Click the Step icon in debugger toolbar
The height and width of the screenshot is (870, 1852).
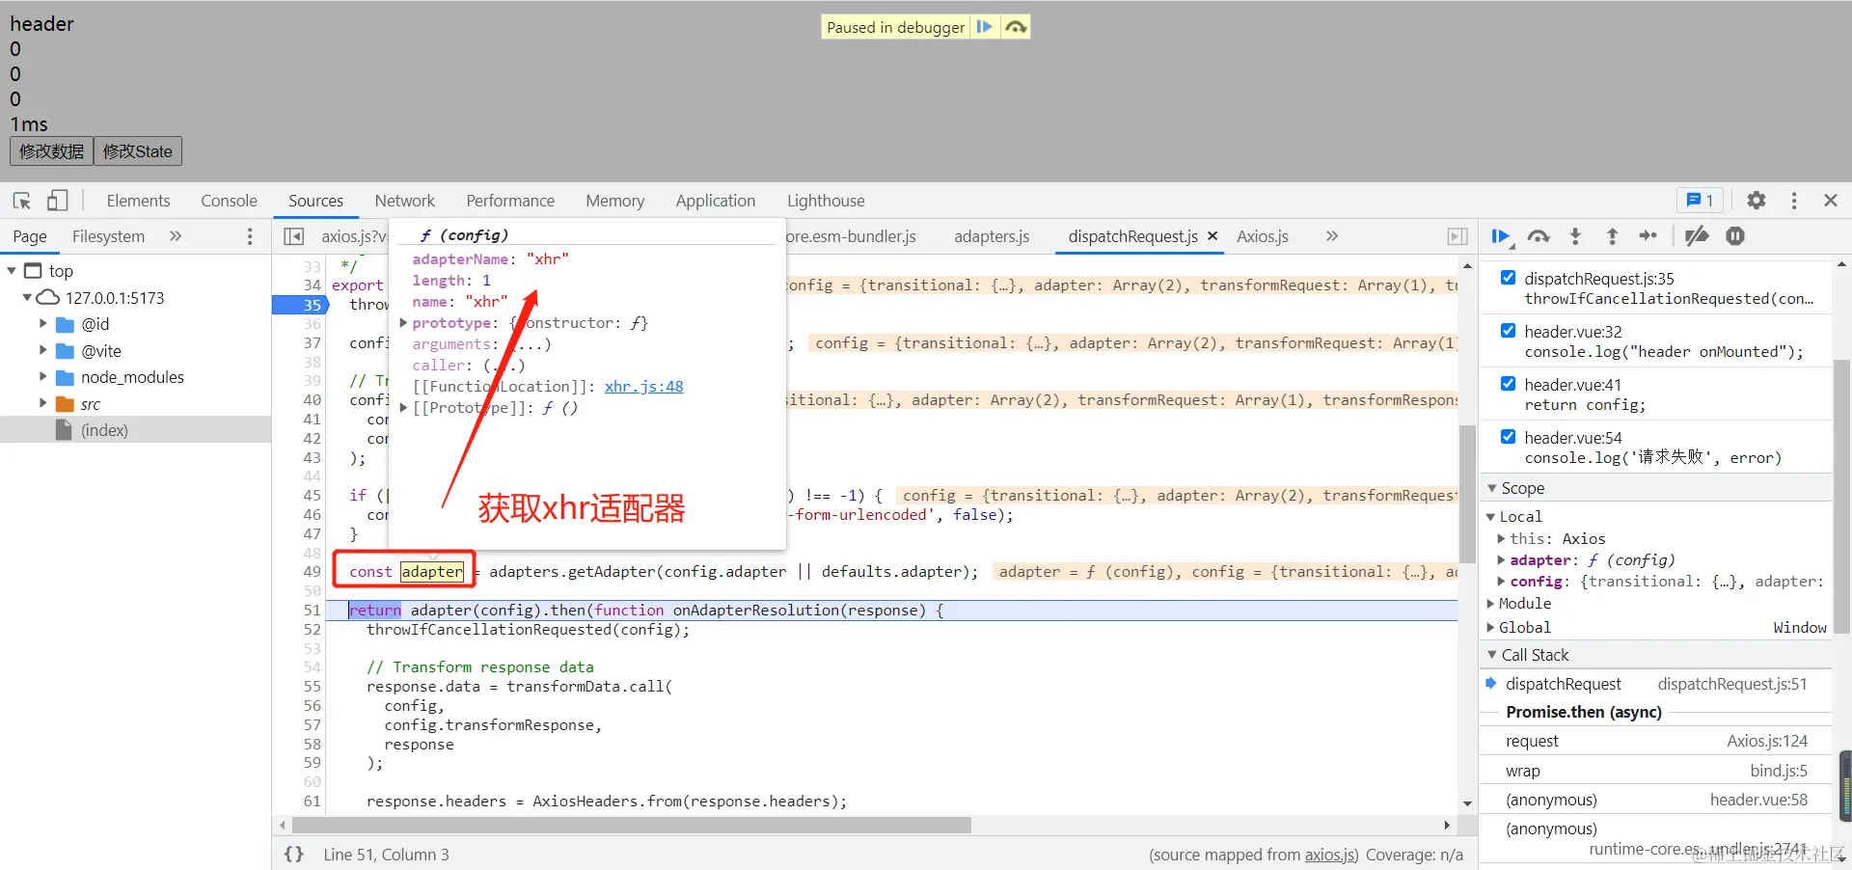[1648, 236]
